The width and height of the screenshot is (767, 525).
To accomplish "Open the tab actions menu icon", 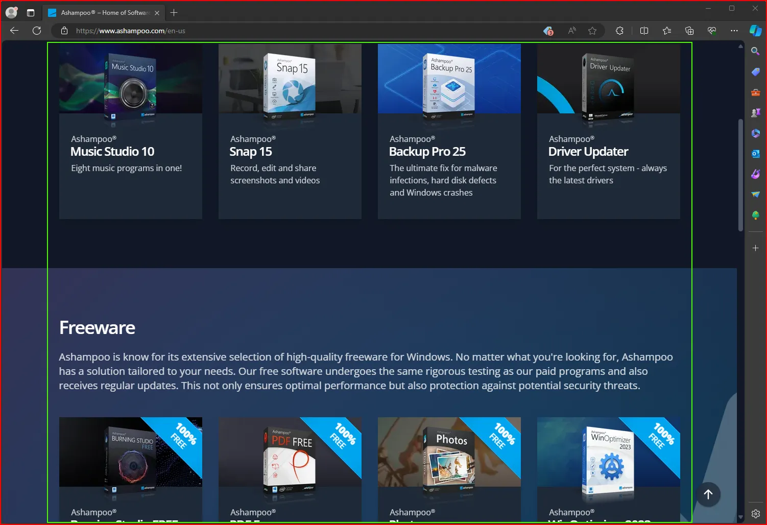I will (31, 13).
